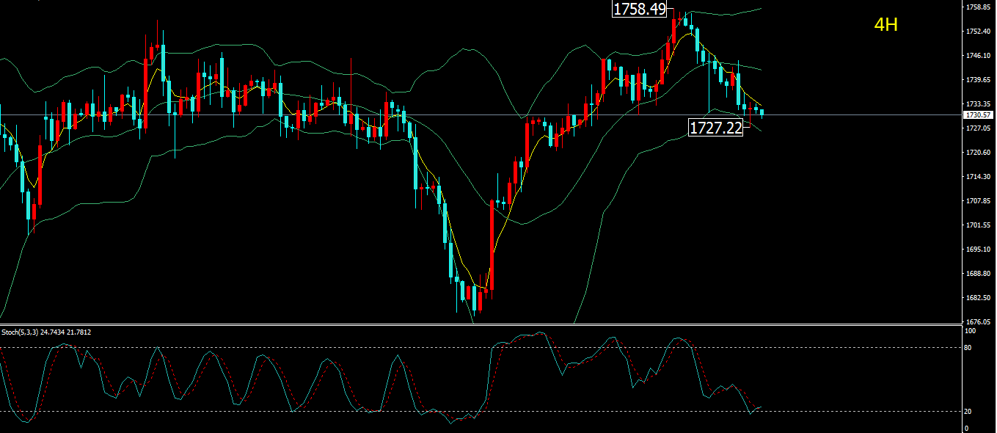Click the current price tag 1730.57
Image resolution: width=997 pixels, height=433 pixels.
tap(979, 115)
